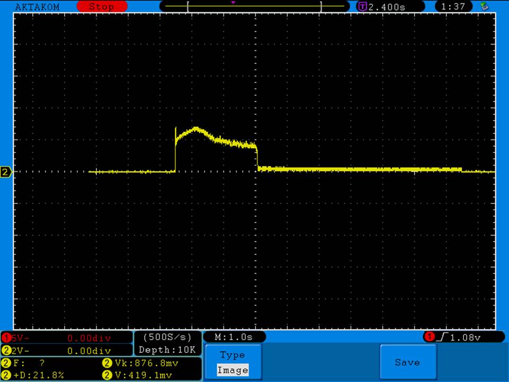Click the T horizontal trigger time icon
The width and height of the screenshot is (509, 382).
point(362,7)
